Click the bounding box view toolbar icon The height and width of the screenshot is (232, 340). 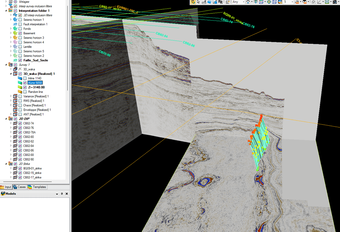pyautogui.click(x=274, y=2)
